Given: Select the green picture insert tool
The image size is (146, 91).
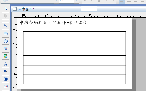Looking at the screenshot, I should (x=6, y=56).
